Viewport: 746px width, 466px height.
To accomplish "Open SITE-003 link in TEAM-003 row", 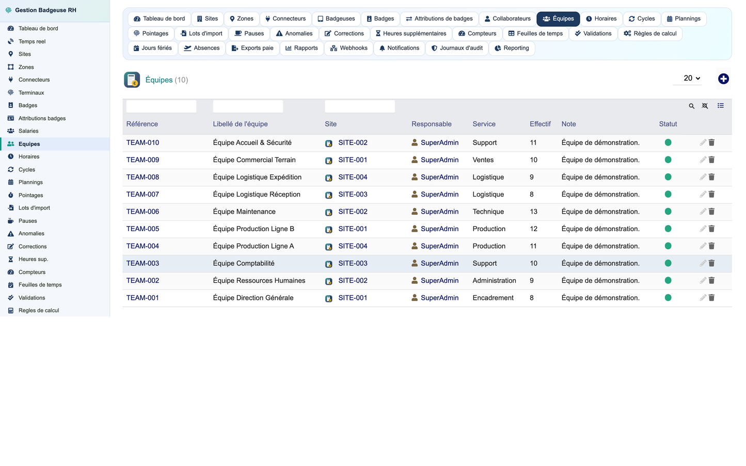I will tap(353, 263).
